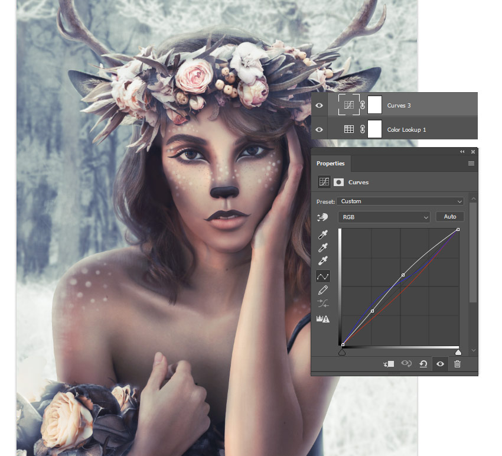
Task: Toggle adjustment layer visibility in Properties
Action: coord(440,364)
